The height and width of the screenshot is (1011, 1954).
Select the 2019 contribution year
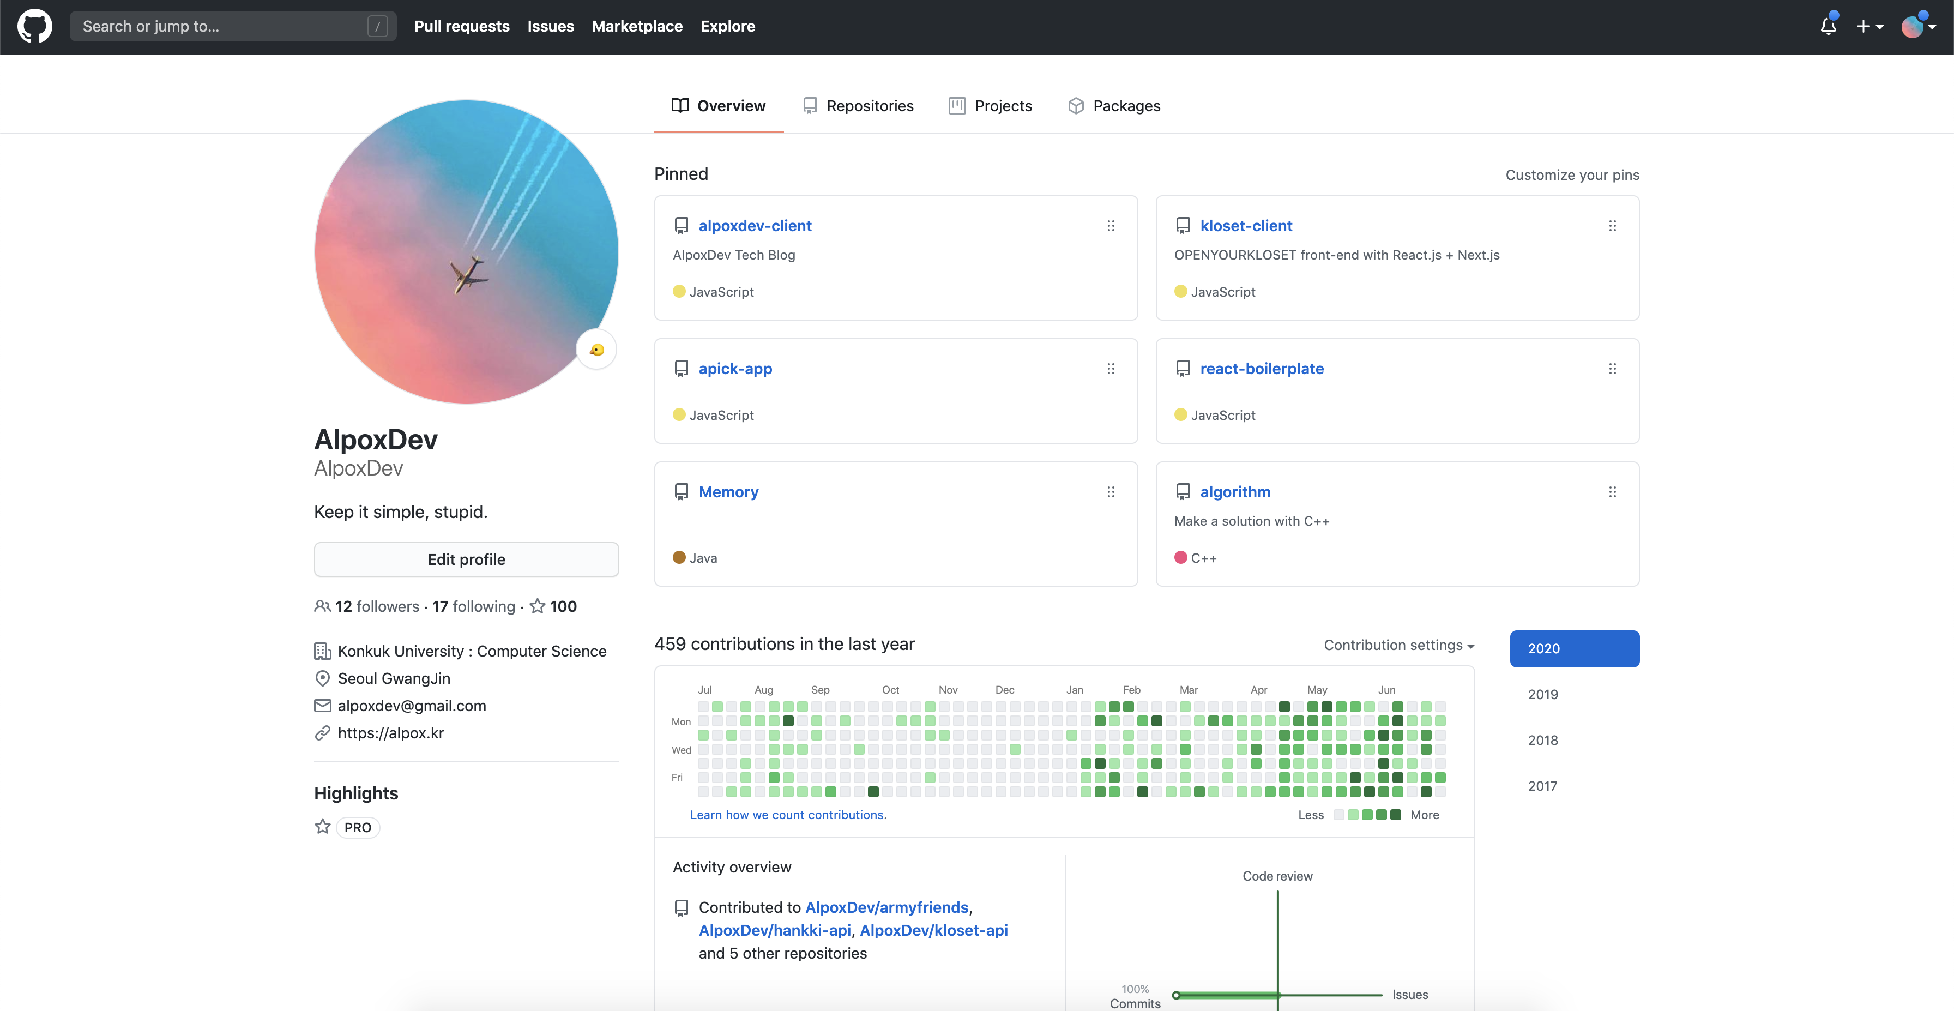pos(1543,695)
